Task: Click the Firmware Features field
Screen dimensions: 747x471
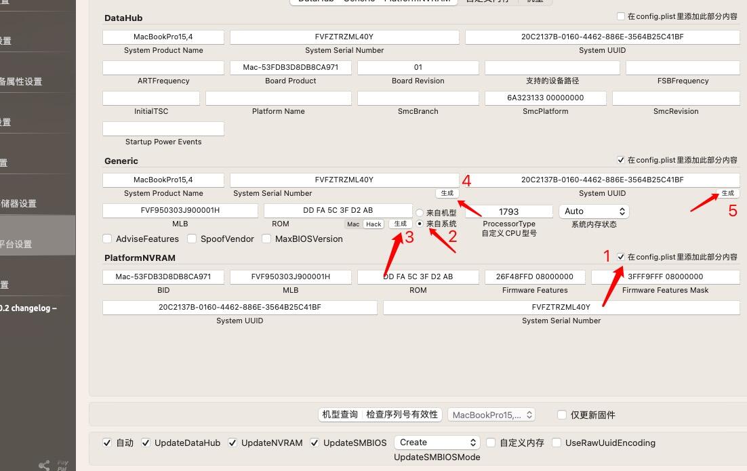Action: click(535, 277)
